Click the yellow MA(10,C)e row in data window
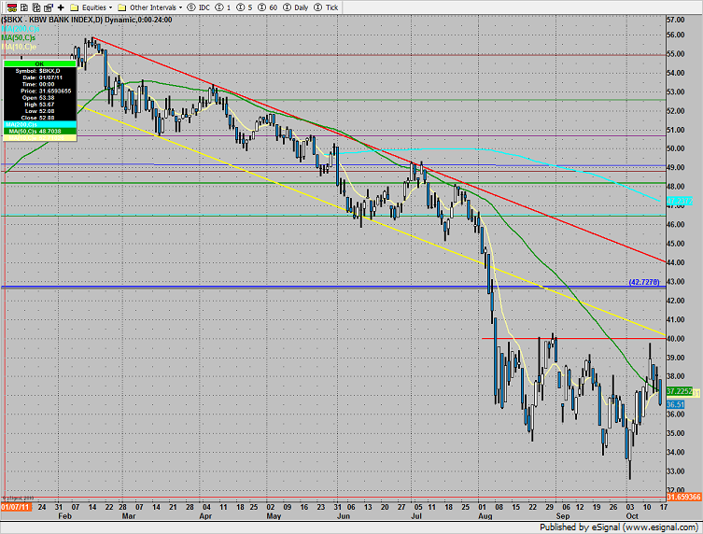This screenshot has width=703, height=534. [x=39, y=137]
